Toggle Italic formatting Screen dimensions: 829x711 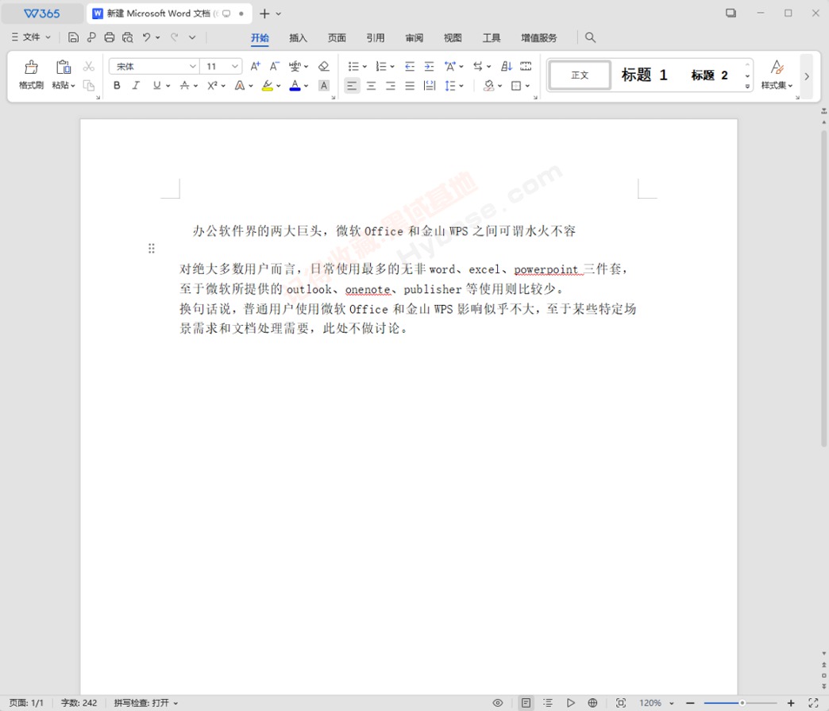[x=136, y=86]
